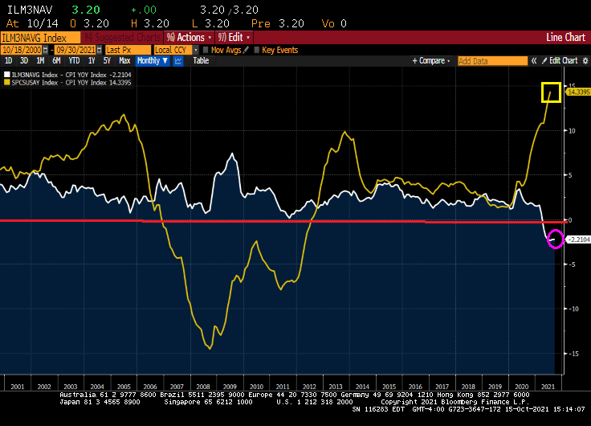The height and width of the screenshot is (426, 591).
Task: Click the double-chevron collapse icon
Action: point(533,61)
